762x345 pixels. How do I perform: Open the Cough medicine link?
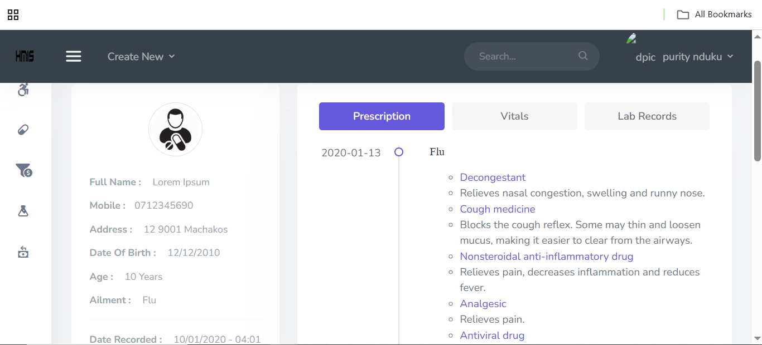(497, 209)
